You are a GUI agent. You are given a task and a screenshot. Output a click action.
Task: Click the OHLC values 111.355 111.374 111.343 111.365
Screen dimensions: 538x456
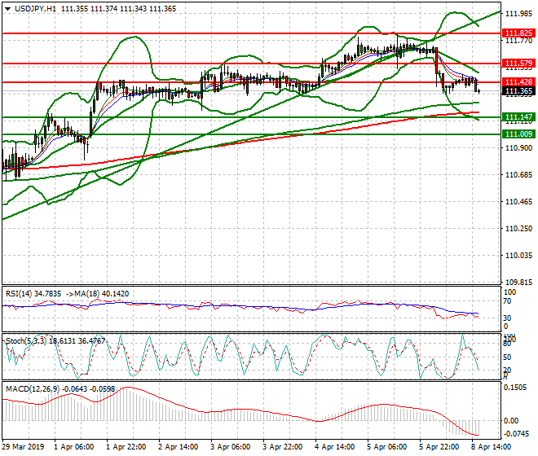(x=119, y=9)
